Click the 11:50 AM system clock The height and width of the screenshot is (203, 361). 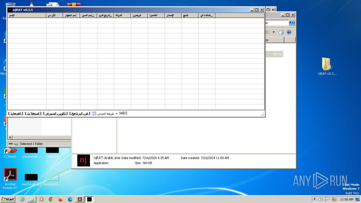pyautogui.click(x=347, y=199)
